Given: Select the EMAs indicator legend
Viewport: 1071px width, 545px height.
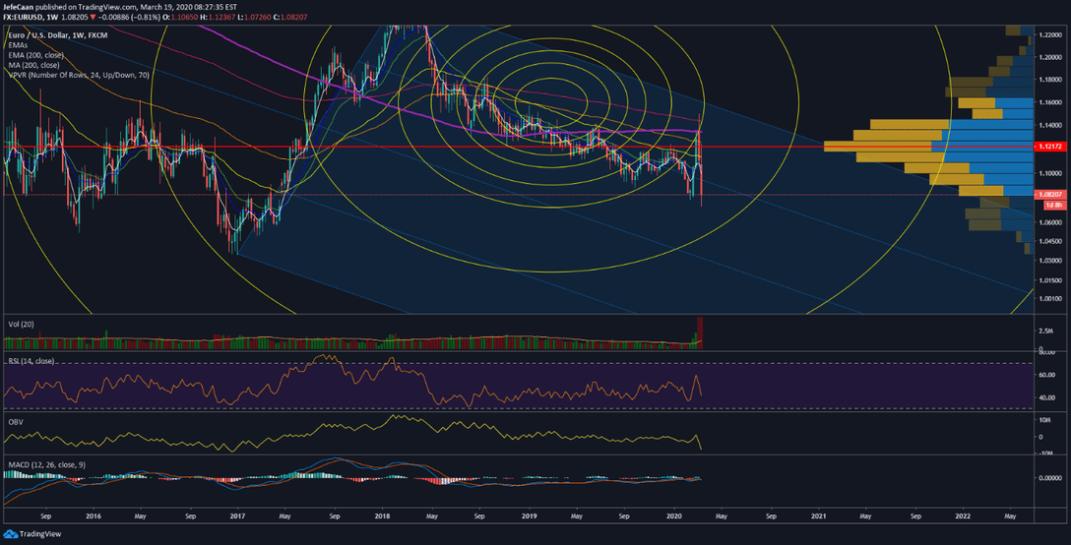Looking at the screenshot, I should click(x=18, y=45).
